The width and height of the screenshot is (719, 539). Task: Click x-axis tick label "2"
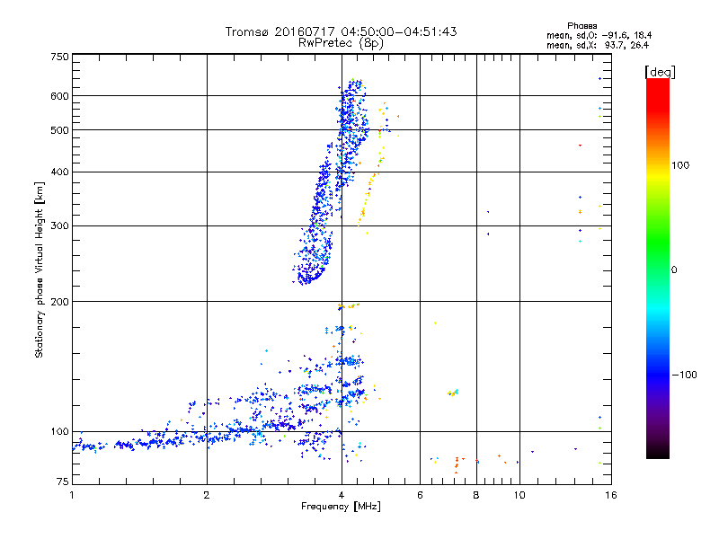(x=207, y=495)
